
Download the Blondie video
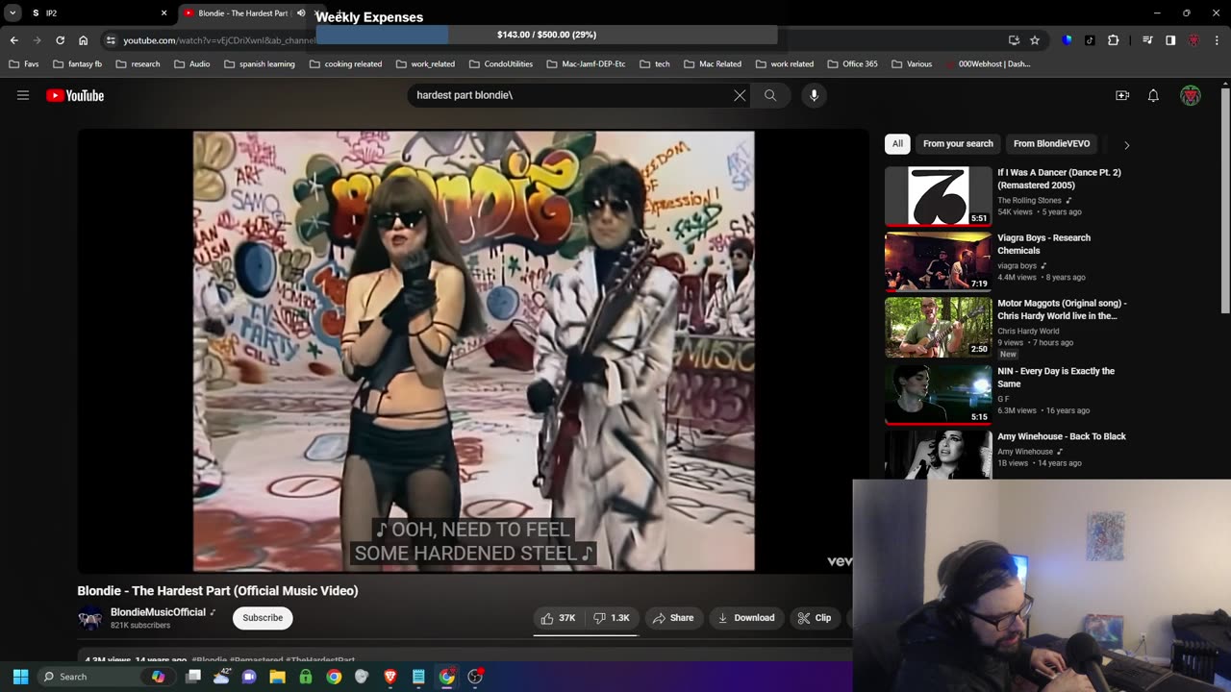coord(746,618)
